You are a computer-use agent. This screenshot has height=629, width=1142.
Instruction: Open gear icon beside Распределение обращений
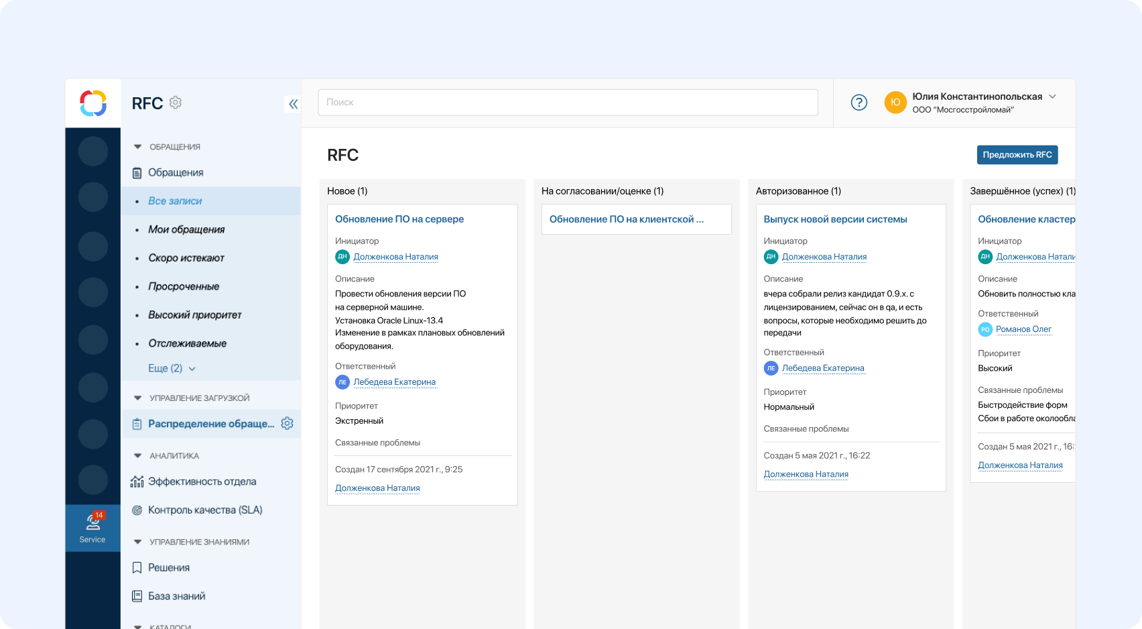[288, 424]
